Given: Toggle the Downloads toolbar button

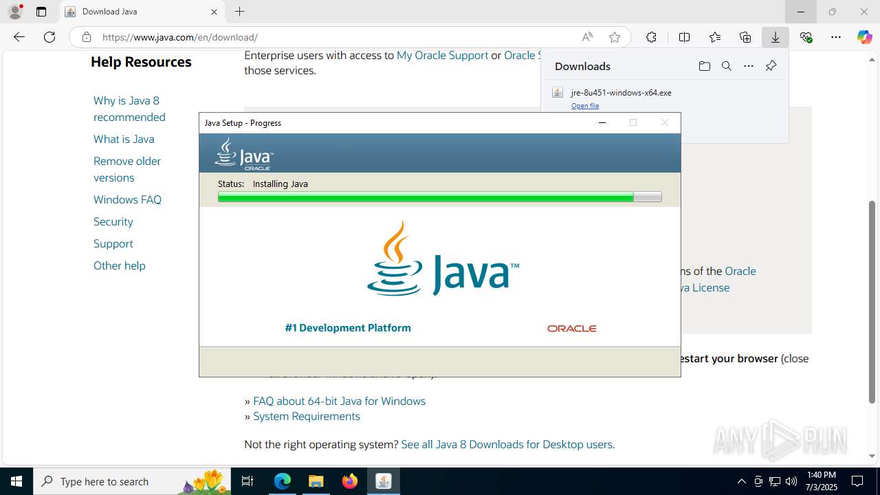Looking at the screenshot, I should (x=775, y=37).
